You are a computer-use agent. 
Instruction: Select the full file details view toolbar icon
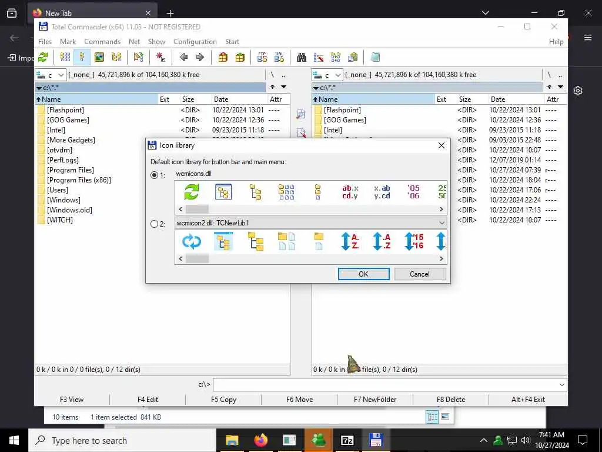coord(82,57)
